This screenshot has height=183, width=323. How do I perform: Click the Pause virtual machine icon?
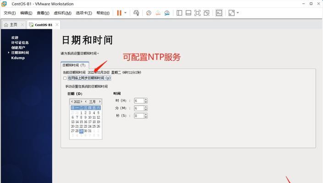point(119,13)
